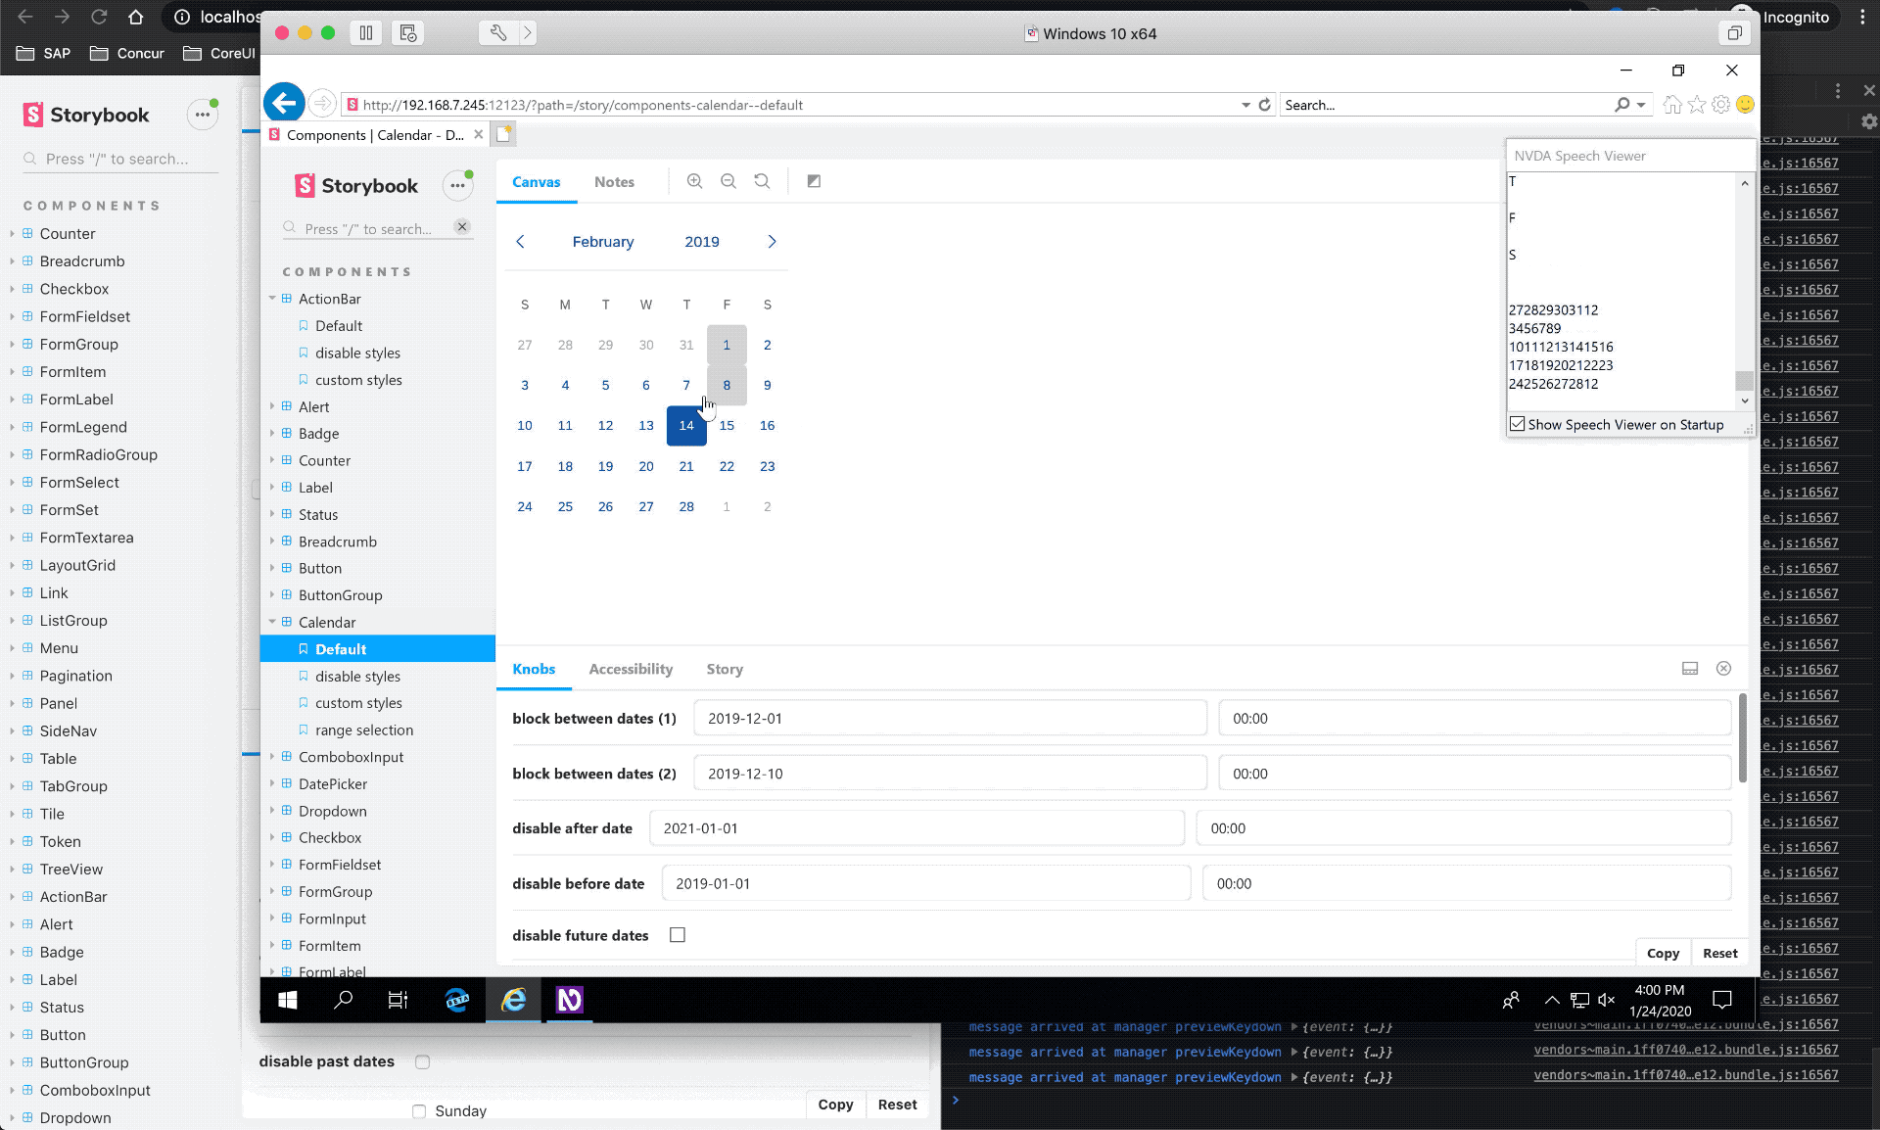Open Internet Explorer from the taskbar
1880x1130 pixels.
tap(513, 1000)
